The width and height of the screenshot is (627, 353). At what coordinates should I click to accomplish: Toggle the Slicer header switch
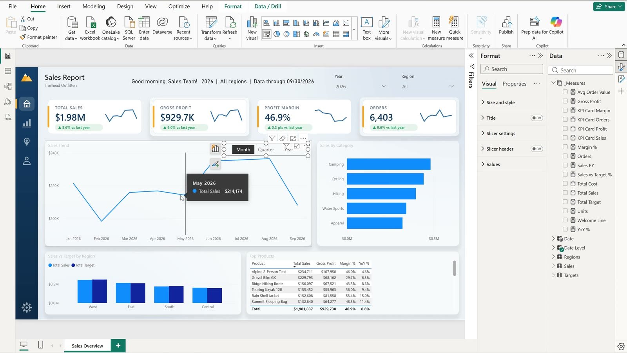(x=537, y=149)
